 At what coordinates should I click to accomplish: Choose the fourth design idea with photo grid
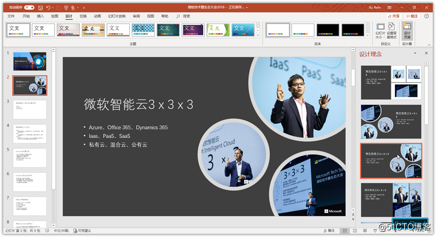pos(391,200)
